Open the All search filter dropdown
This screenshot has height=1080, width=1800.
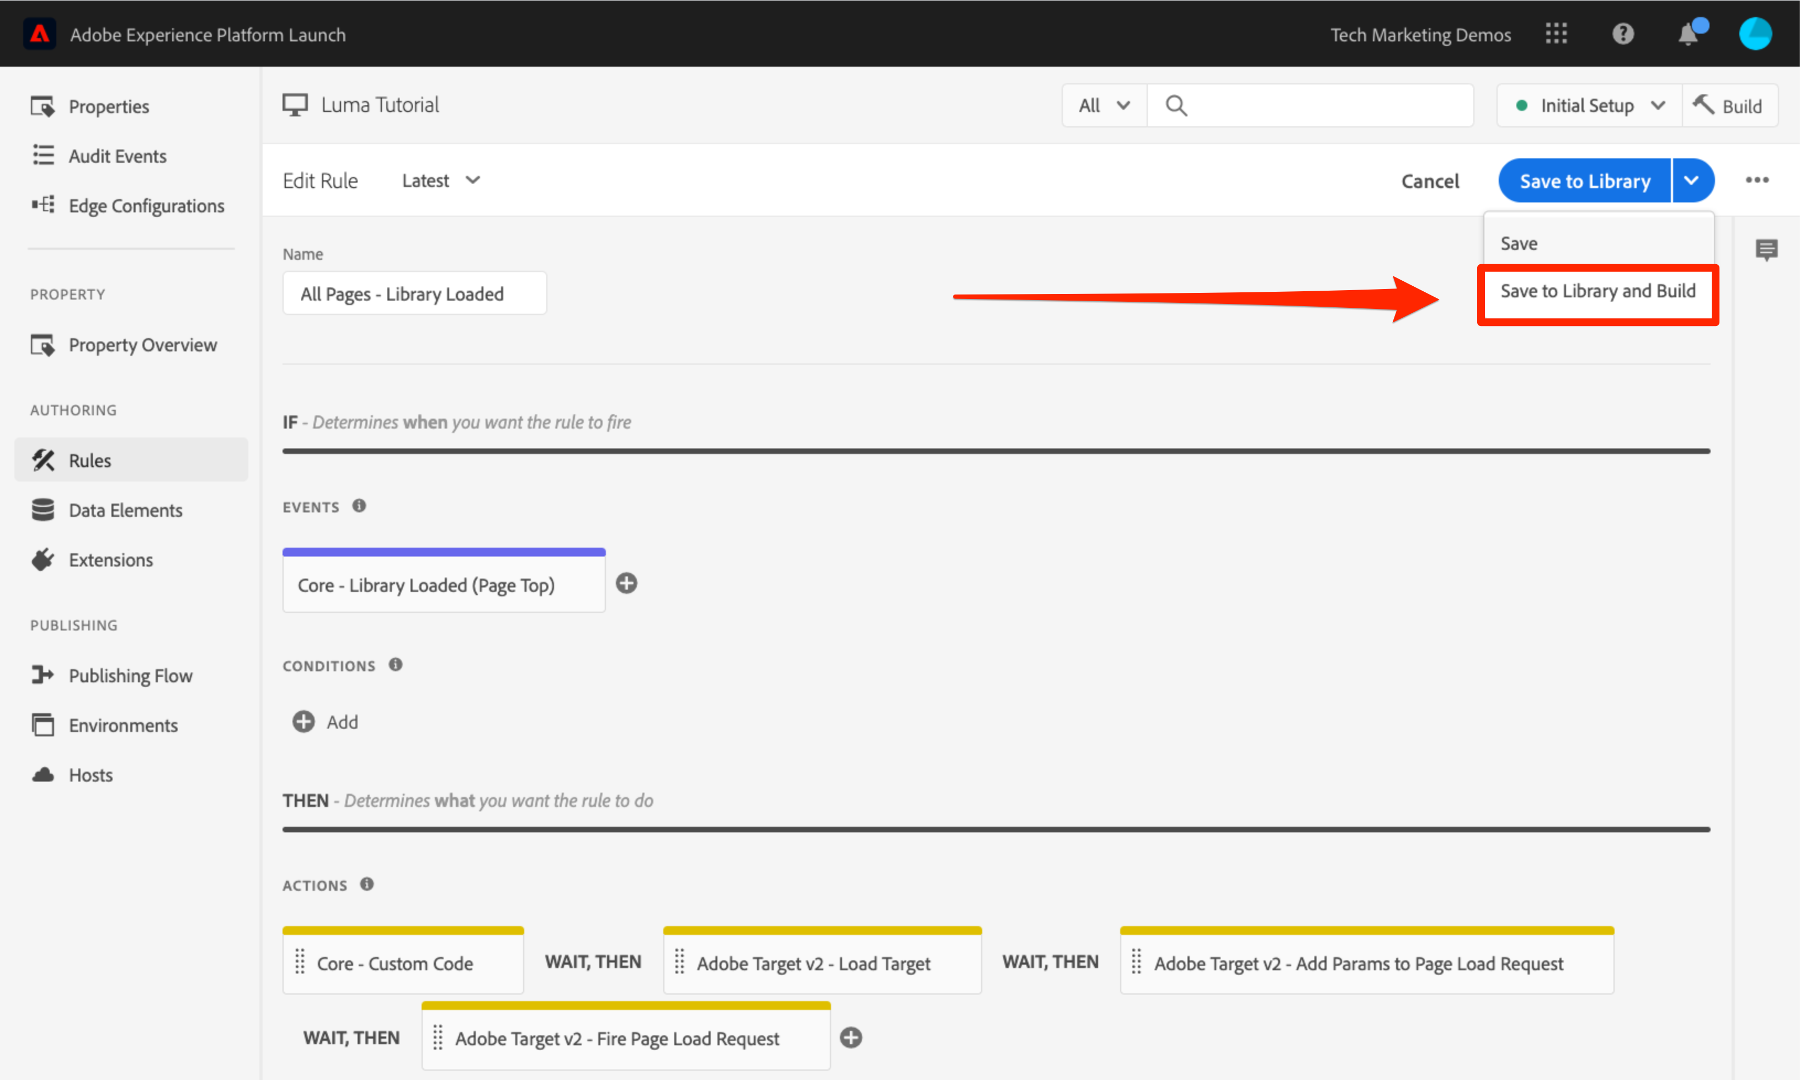(1104, 105)
